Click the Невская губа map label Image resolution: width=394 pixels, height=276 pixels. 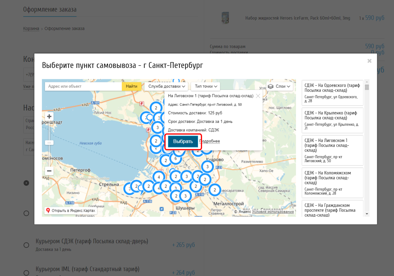90,143
